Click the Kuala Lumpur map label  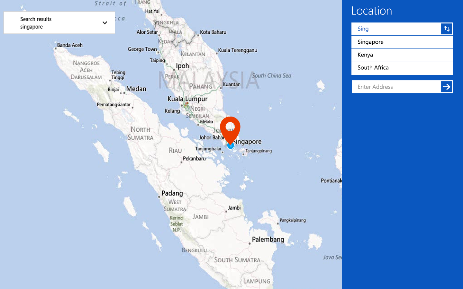click(x=187, y=99)
